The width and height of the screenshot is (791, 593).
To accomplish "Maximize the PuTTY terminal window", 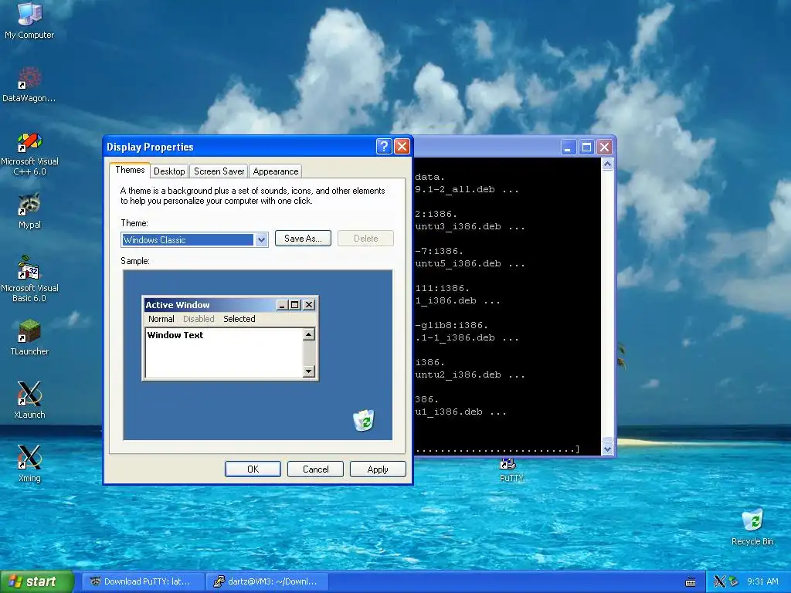I will (x=586, y=147).
